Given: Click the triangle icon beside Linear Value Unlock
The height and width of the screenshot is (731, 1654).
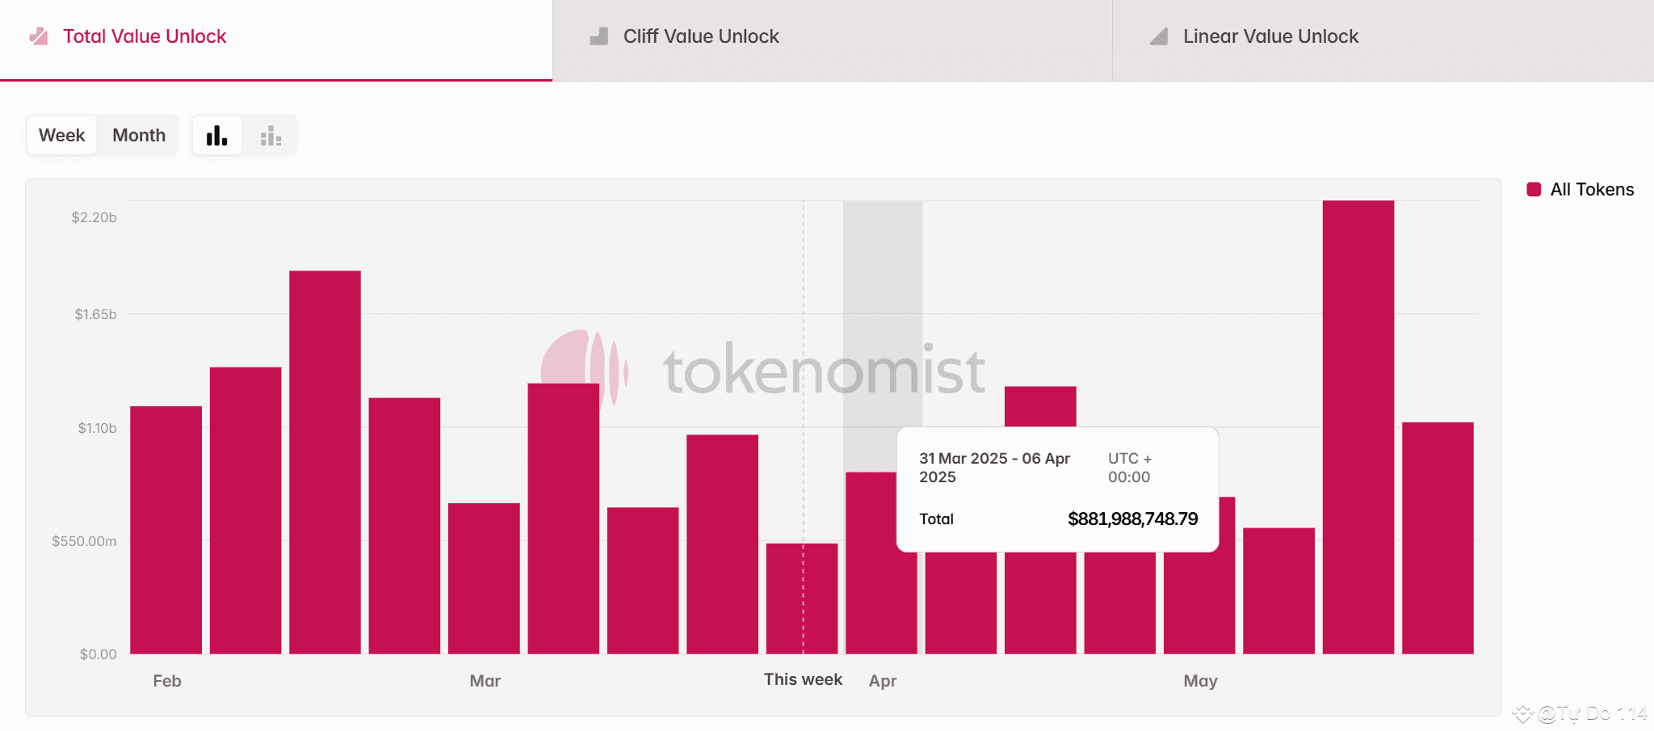Looking at the screenshot, I should click(x=1158, y=36).
